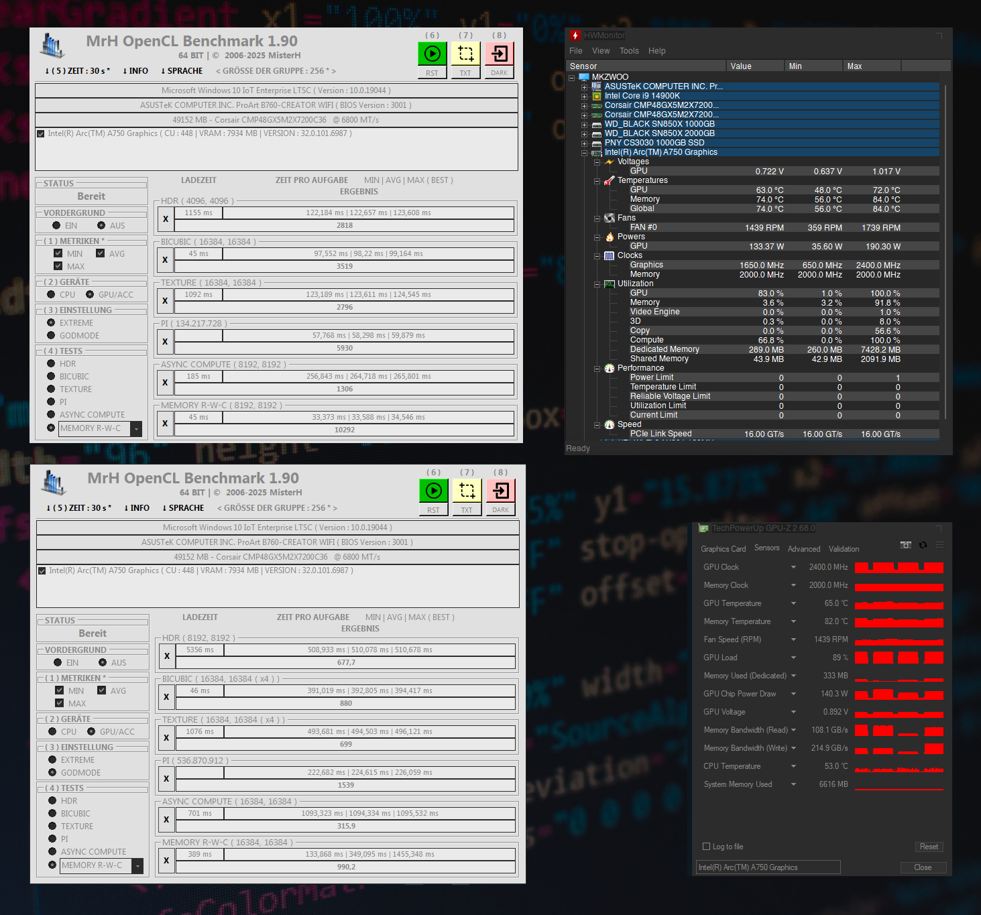Image resolution: width=981 pixels, height=915 pixels.
Task: Open the GPU-Z hamburger menu icon
Action: [x=940, y=545]
